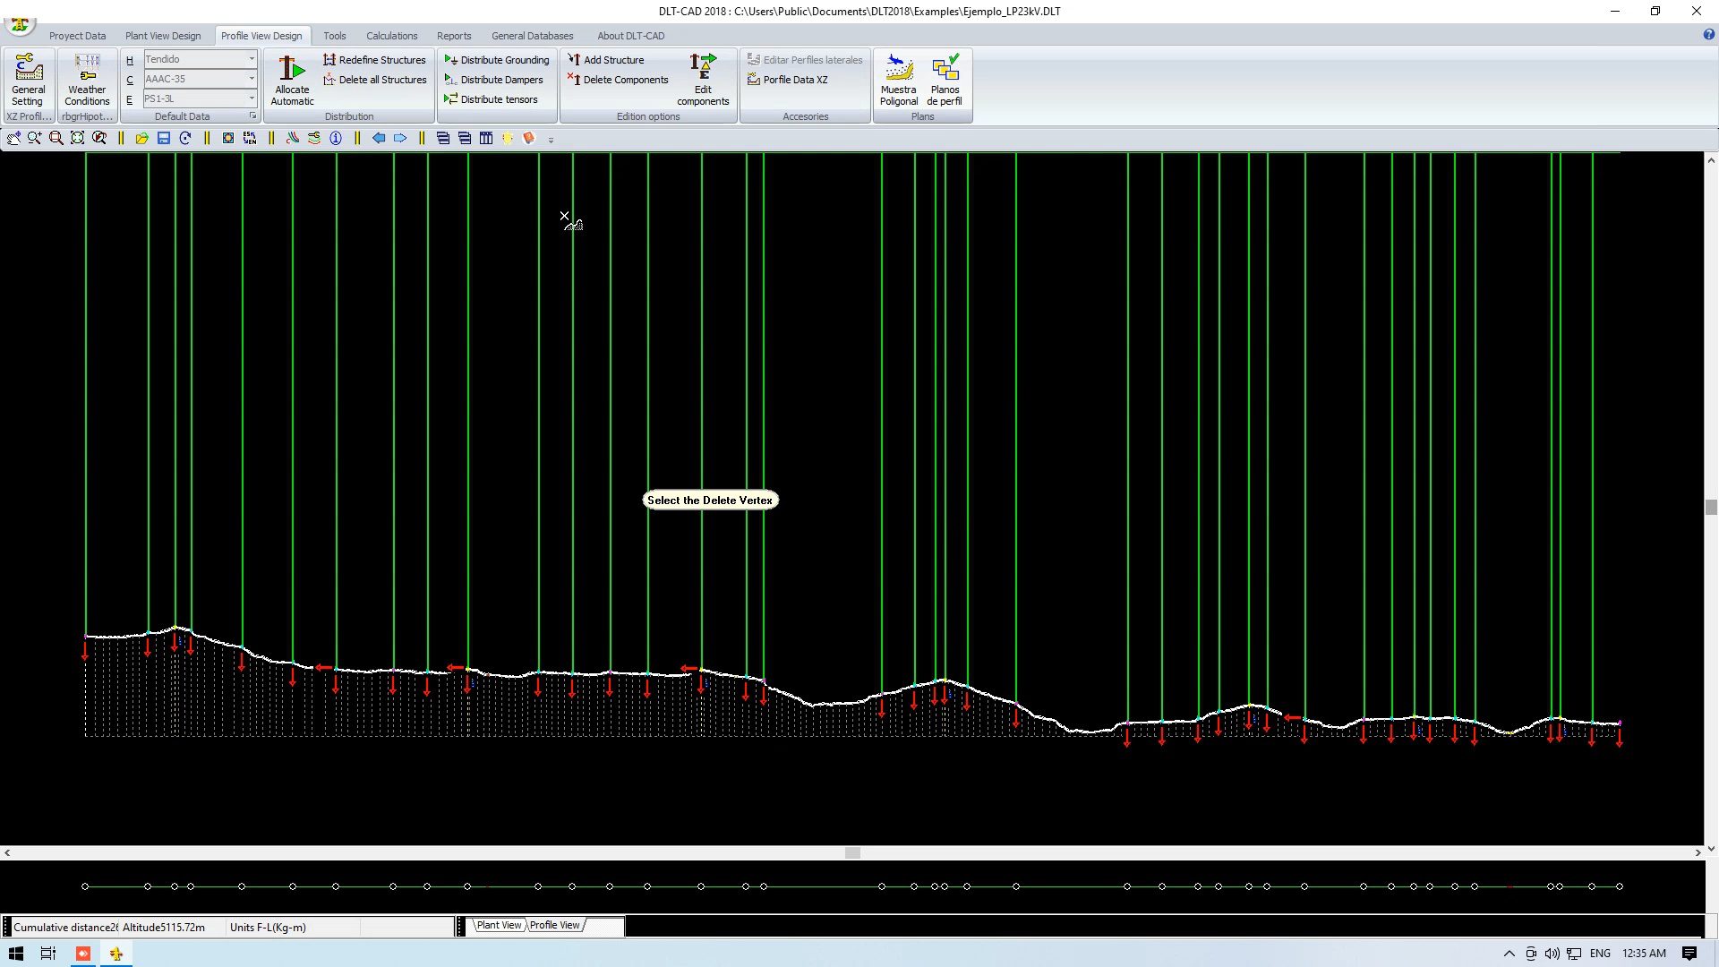
Task: Click Distribute Grounding
Action: point(504,60)
